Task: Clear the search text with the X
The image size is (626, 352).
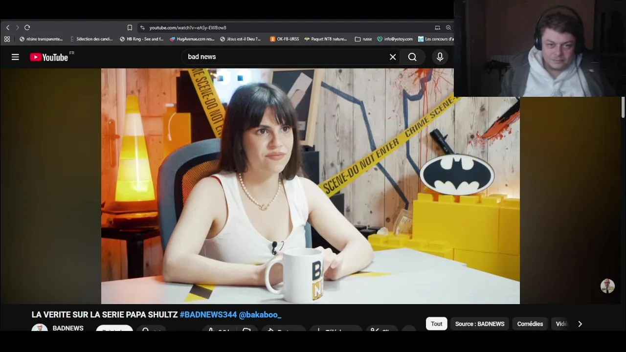Action: coord(393,57)
